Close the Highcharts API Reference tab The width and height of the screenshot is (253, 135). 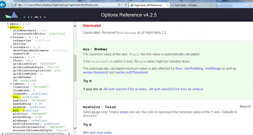coord(168,5)
